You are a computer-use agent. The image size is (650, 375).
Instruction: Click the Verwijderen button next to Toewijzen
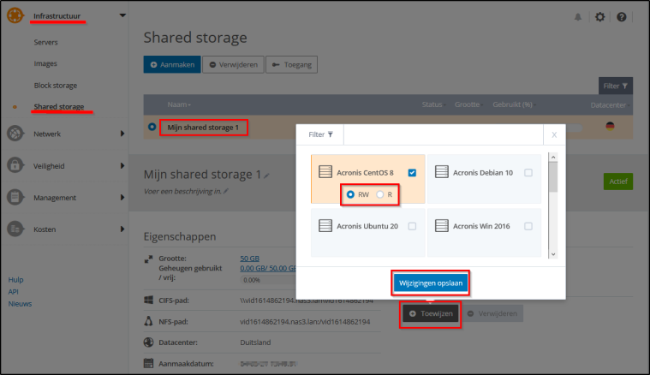pos(492,313)
